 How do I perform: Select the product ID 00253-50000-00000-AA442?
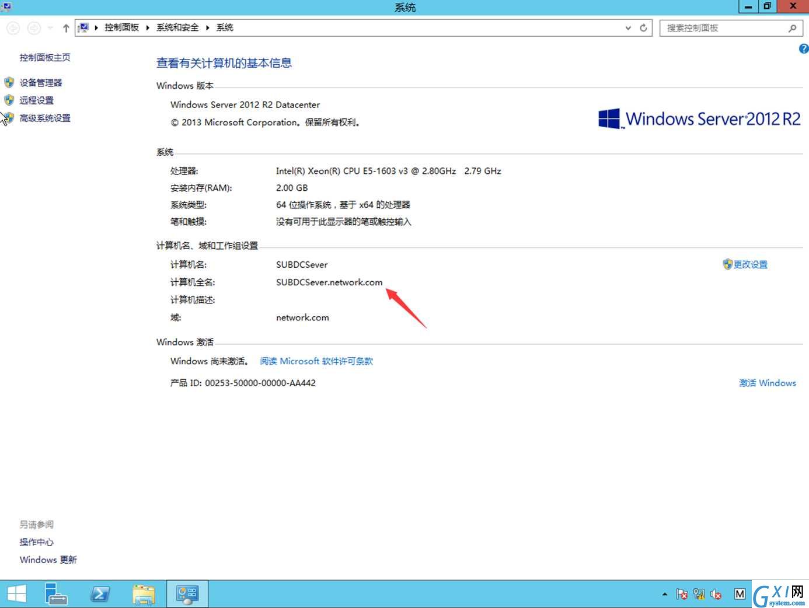260,383
